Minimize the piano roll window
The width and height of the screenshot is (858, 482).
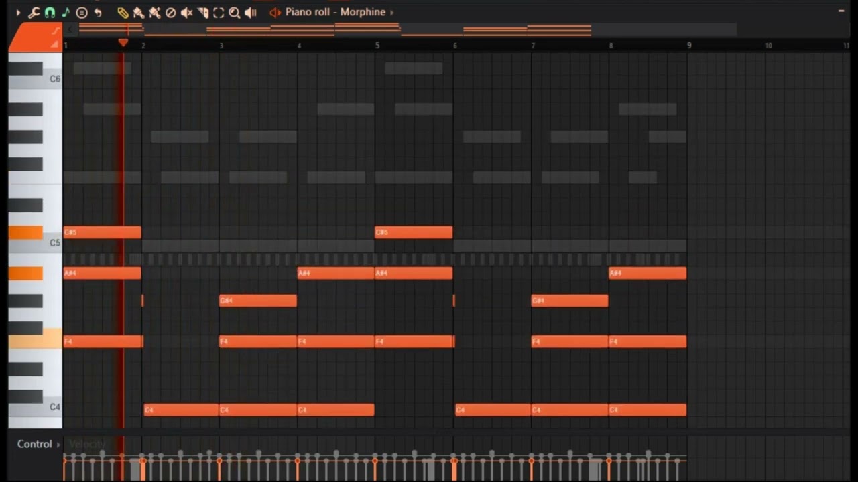coord(841,11)
